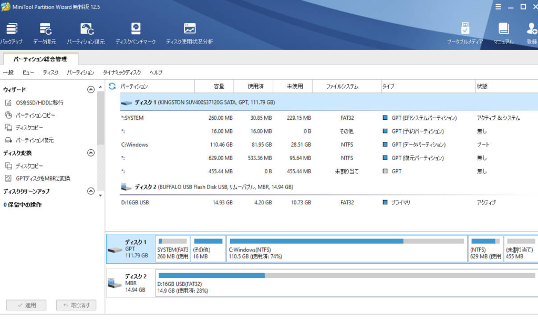This screenshot has width=538, height=322.
Task: Select ディスク 1 icon in disk map
Action: click(115, 250)
